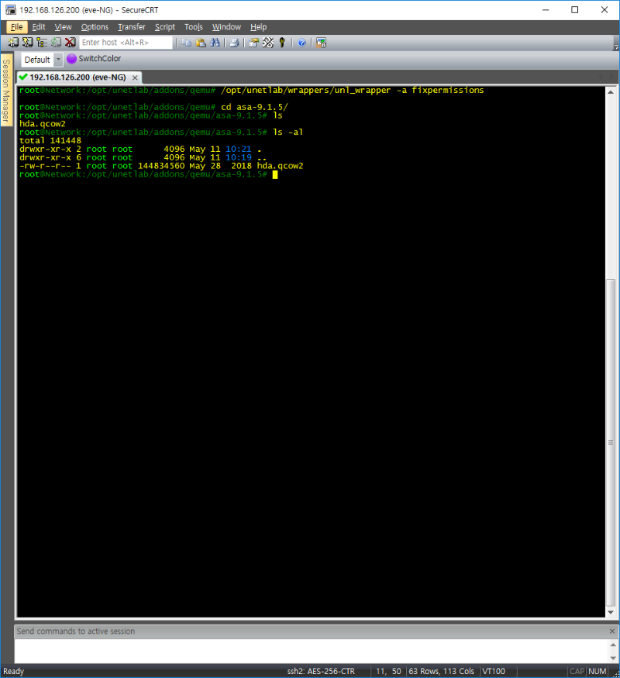Click the Print printer icon
This screenshot has width=620, height=678.
click(234, 43)
